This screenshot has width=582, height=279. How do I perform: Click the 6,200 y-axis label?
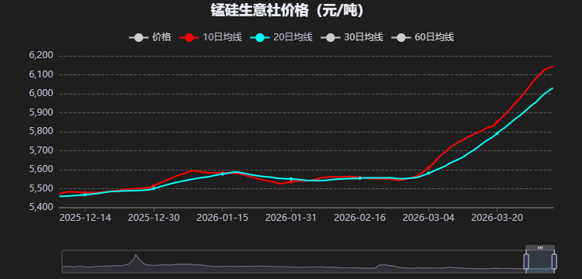pos(41,56)
